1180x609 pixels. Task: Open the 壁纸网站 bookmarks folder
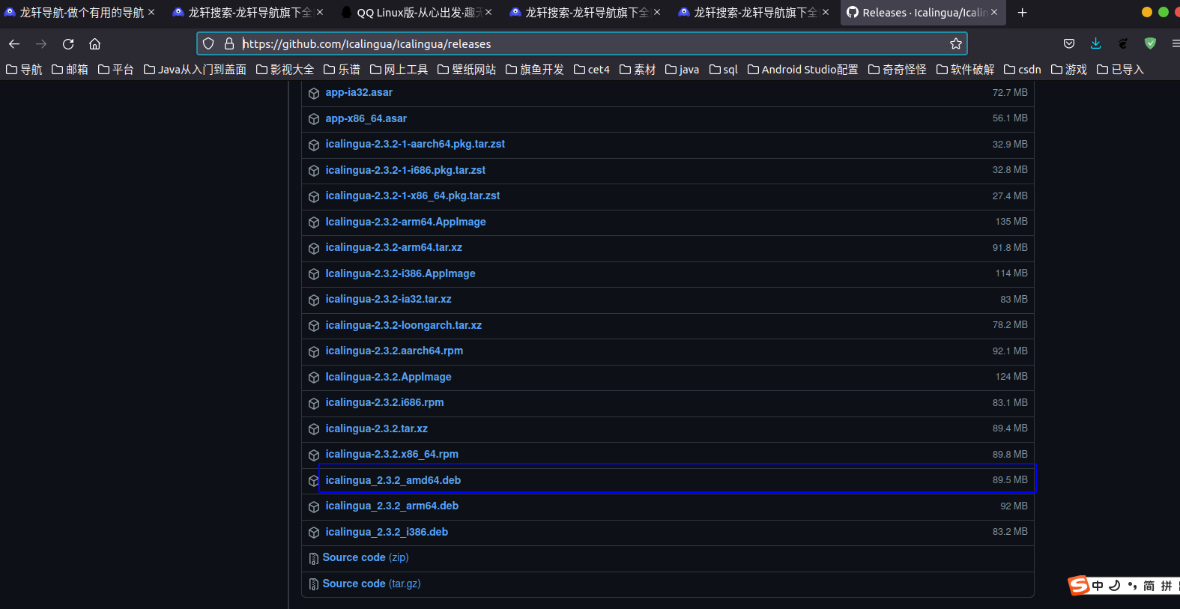tap(467, 69)
